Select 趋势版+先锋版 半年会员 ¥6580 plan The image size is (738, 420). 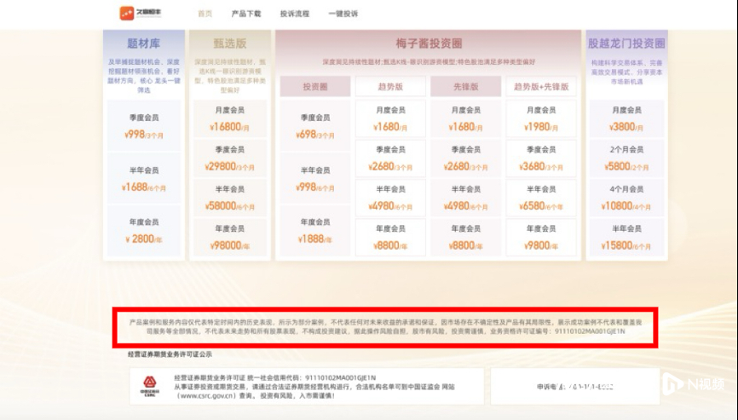(540, 198)
